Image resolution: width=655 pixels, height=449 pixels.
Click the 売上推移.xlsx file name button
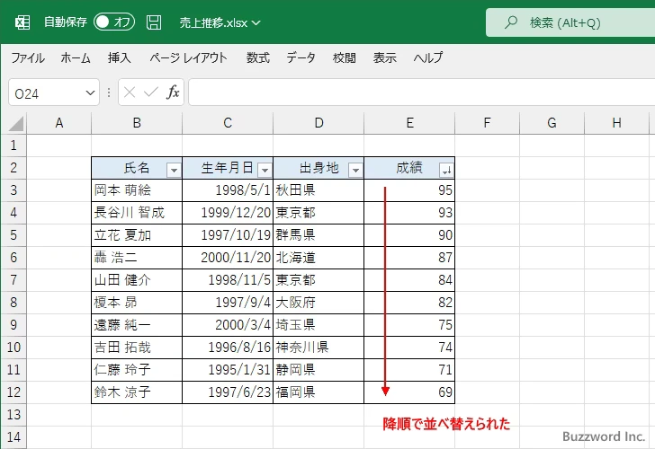(220, 22)
